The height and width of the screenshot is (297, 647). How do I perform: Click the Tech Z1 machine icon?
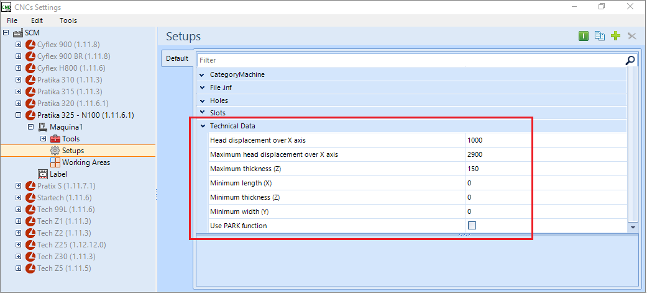click(30, 221)
